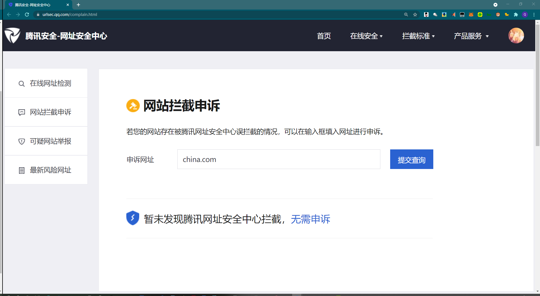Go to 首页 in the top navigation
This screenshot has height=296, width=540.
click(324, 36)
